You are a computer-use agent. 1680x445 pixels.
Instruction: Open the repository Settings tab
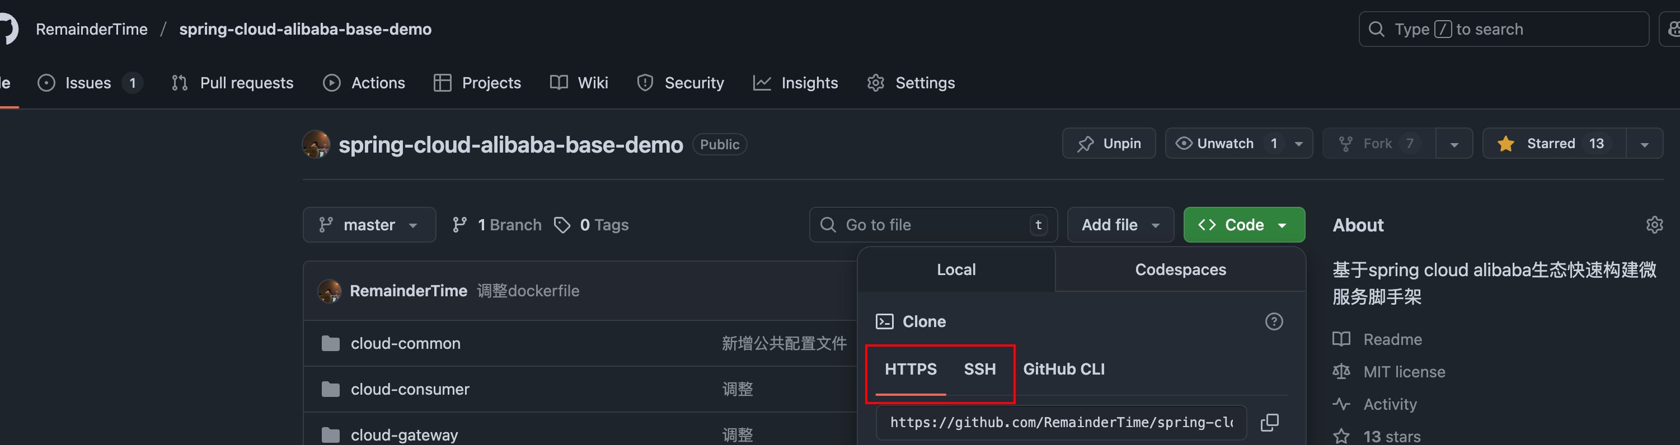tap(911, 83)
